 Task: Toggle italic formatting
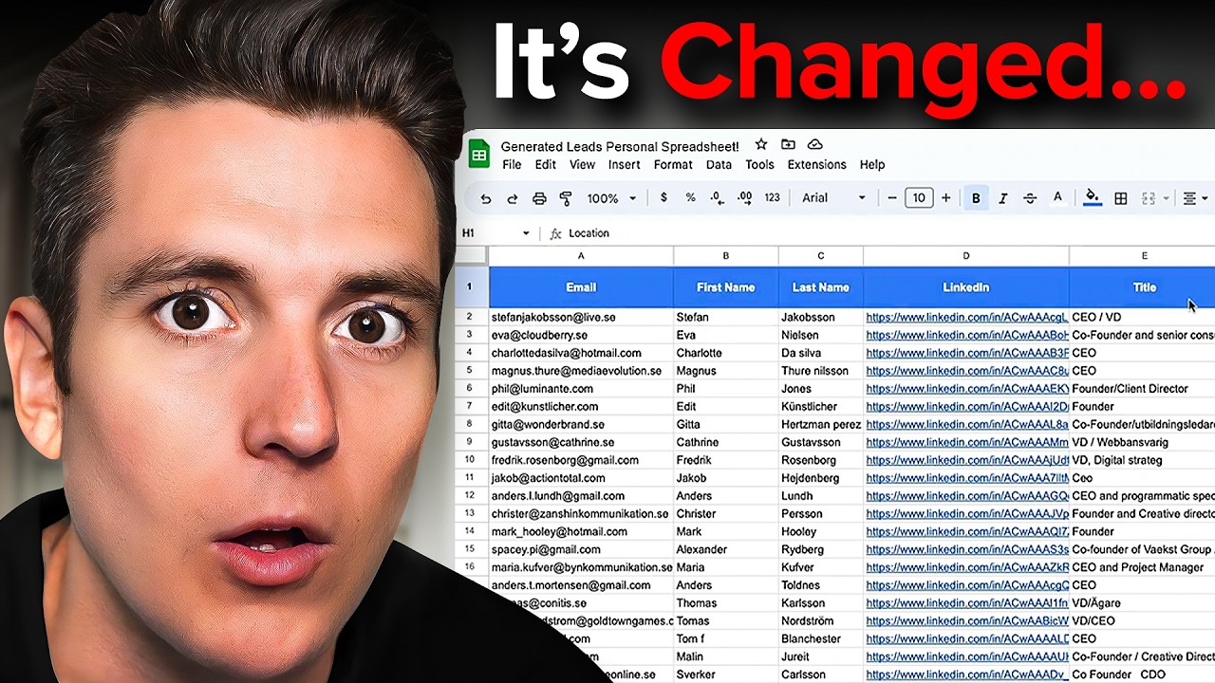1003,198
